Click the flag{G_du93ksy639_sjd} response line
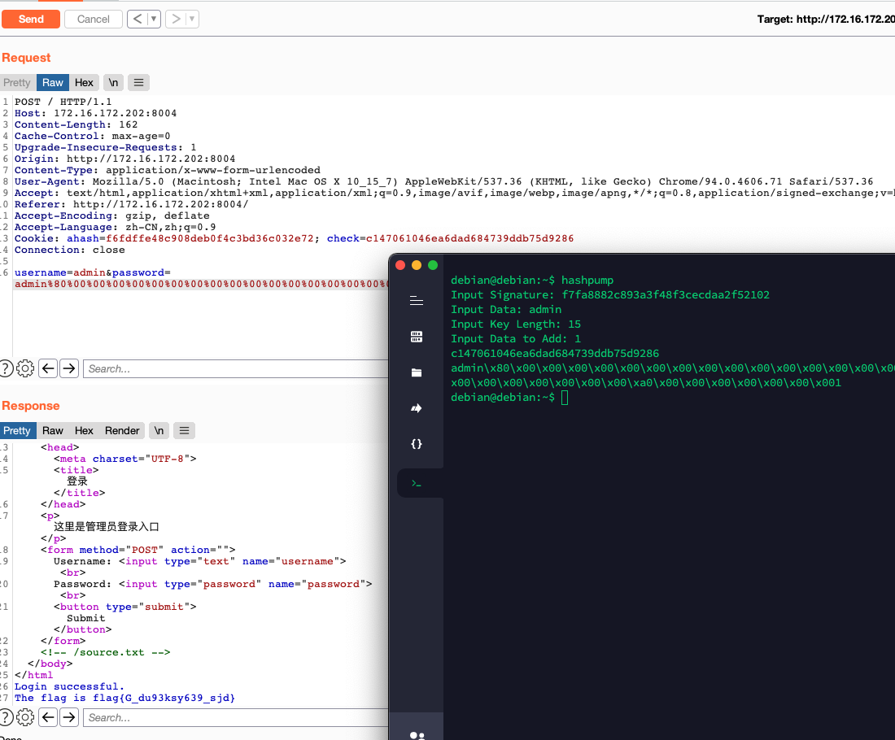895x740 pixels. [x=124, y=698]
